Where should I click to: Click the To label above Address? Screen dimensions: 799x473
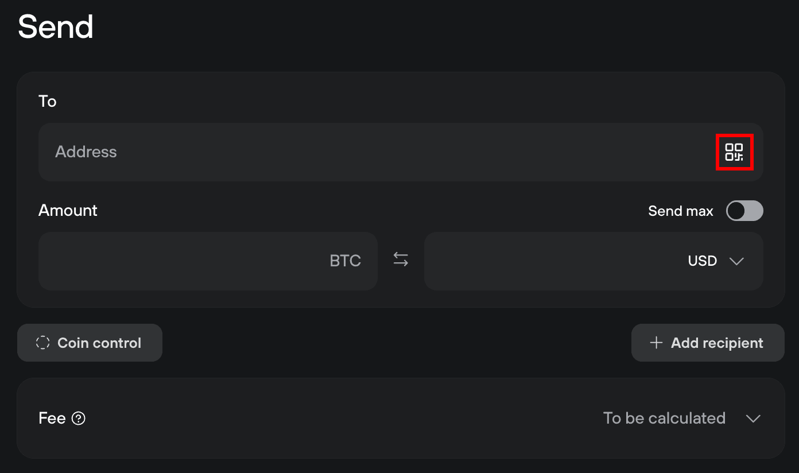[x=47, y=102]
